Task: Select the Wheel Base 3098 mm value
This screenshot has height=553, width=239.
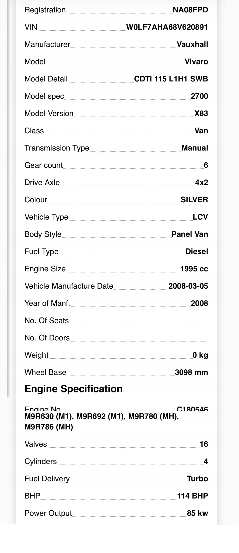Action: pyautogui.click(x=191, y=373)
